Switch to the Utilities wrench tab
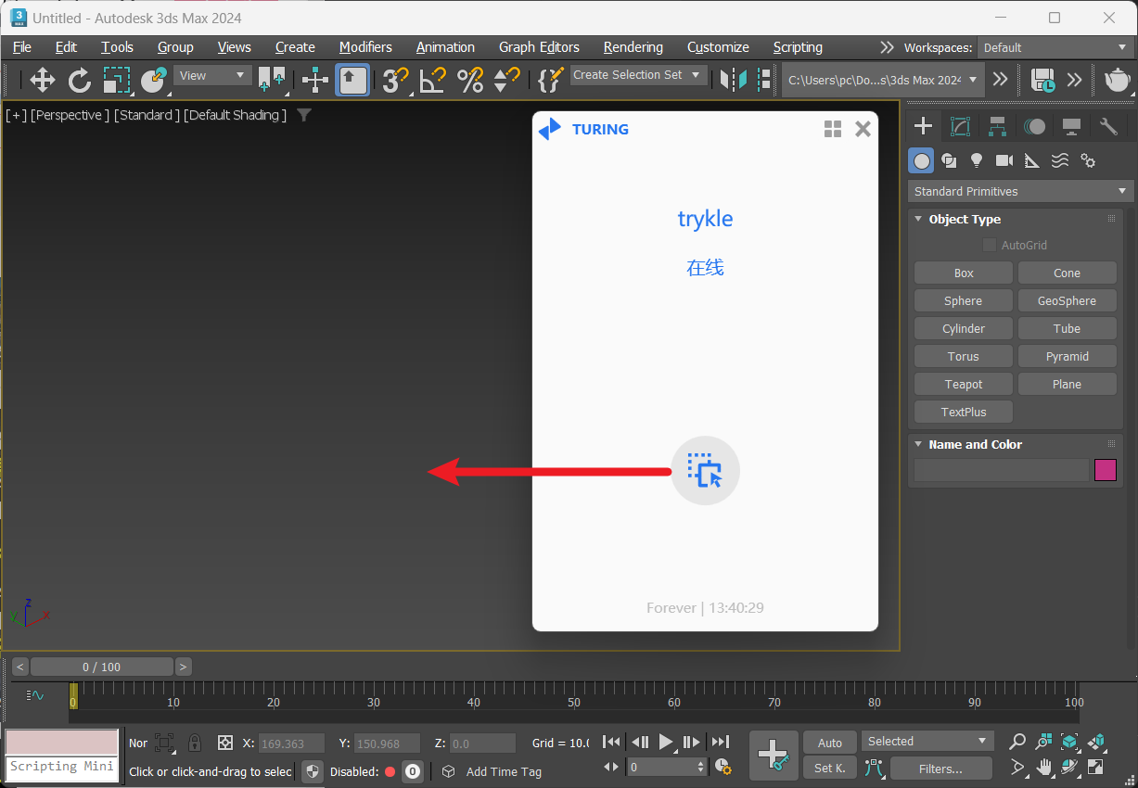The width and height of the screenshot is (1138, 788). pos(1108,126)
